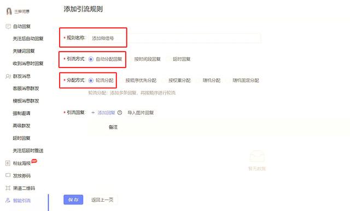Click the plus icon before 添加回复
Viewport: 350px width, 211px height.
93,112
